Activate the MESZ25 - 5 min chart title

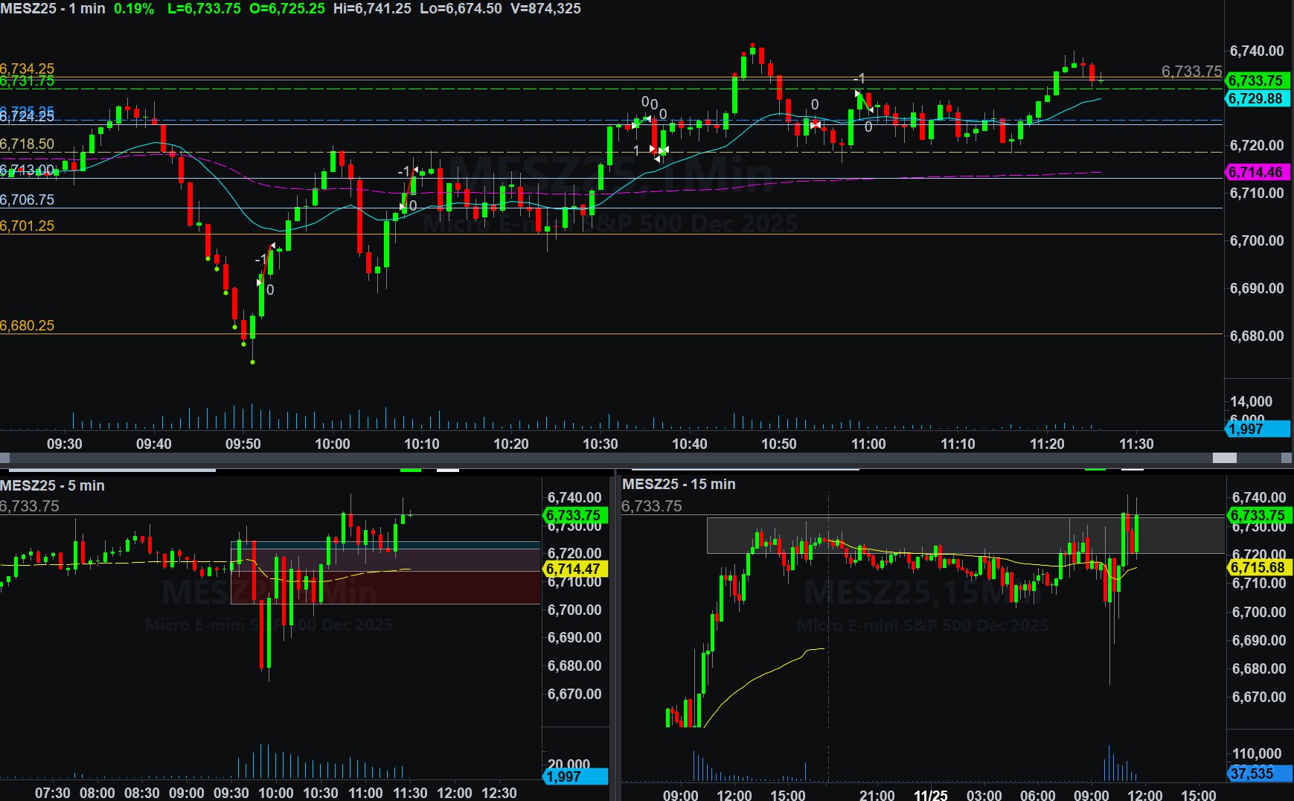(52, 485)
